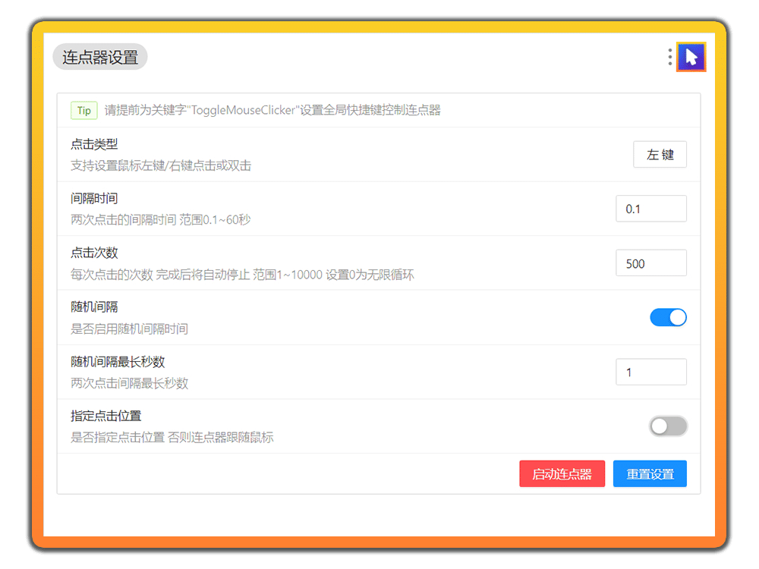Click the 随机间隔最长秒数 input showing 1
Screen dimensions: 759x569
pyautogui.click(x=651, y=372)
